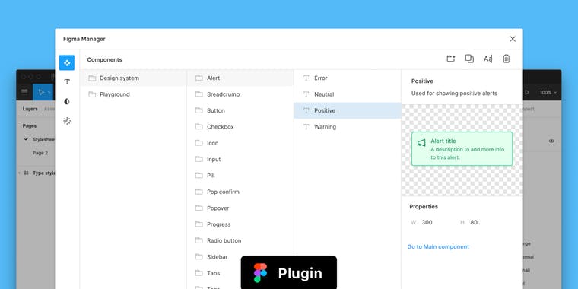Viewport: 578px width, 289px height.
Task: Click Go to Main component link
Action: coord(438,246)
